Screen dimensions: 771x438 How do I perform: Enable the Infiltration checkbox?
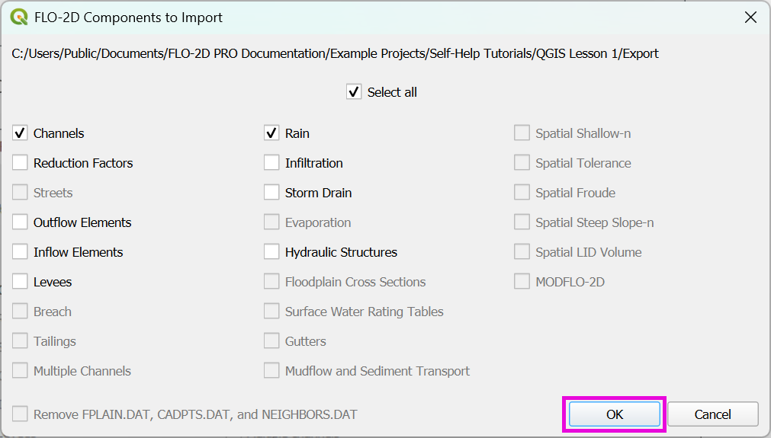tap(271, 163)
